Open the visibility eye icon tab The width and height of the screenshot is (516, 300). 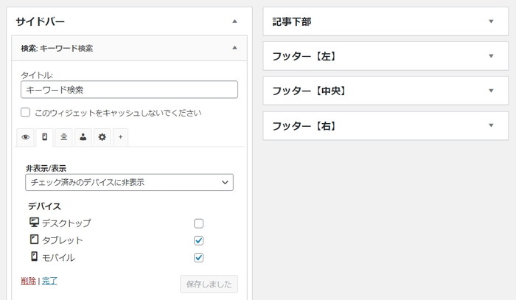(25, 137)
